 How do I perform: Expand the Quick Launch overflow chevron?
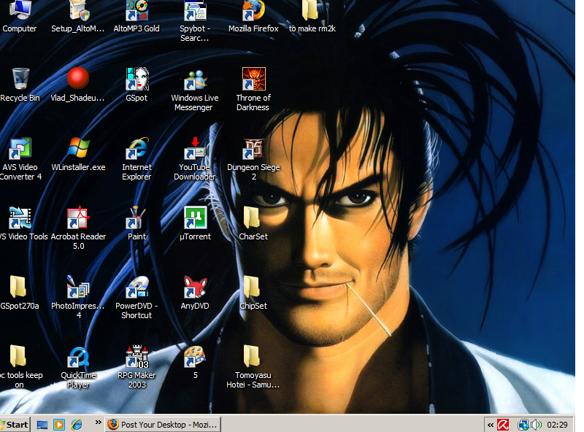point(98,423)
